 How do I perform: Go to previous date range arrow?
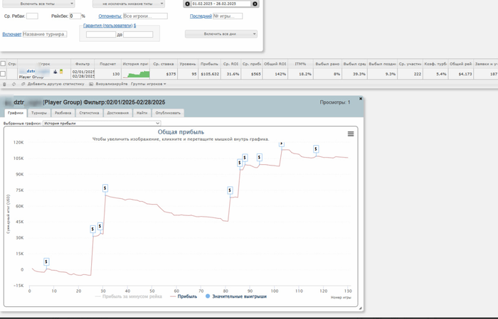click(187, 4)
